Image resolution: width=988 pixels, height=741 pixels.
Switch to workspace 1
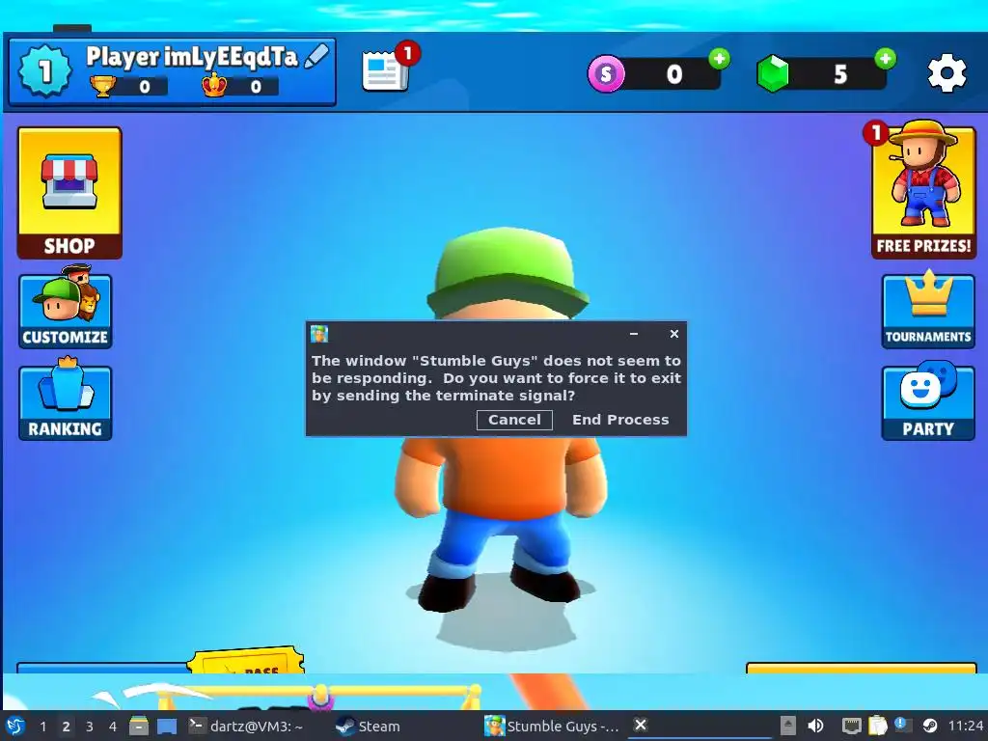42,727
